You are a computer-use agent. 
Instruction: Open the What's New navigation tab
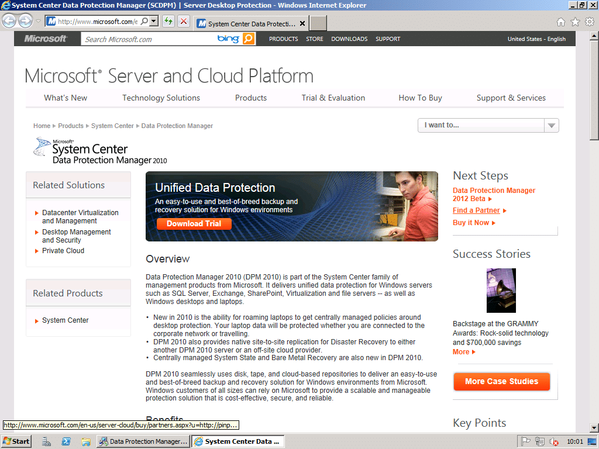(66, 98)
